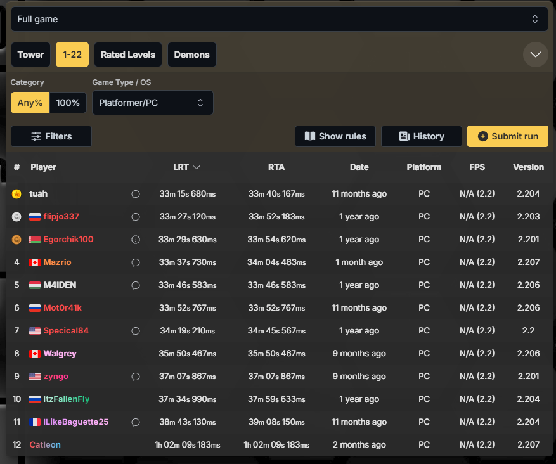Open the Full game dropdown

pyautogui.click(x=280, y=19)
